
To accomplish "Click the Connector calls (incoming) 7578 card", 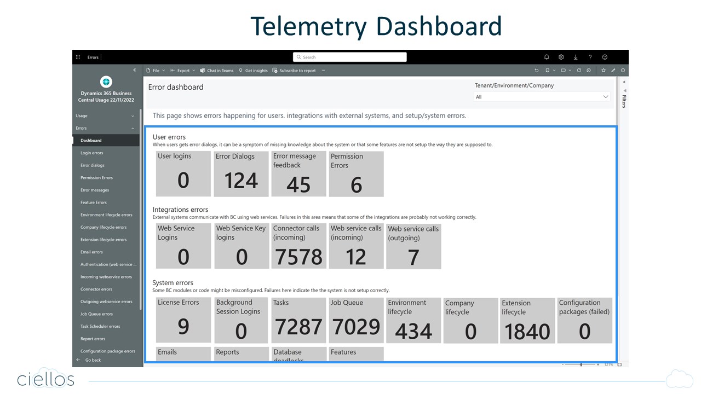I will tap(298, 246).
